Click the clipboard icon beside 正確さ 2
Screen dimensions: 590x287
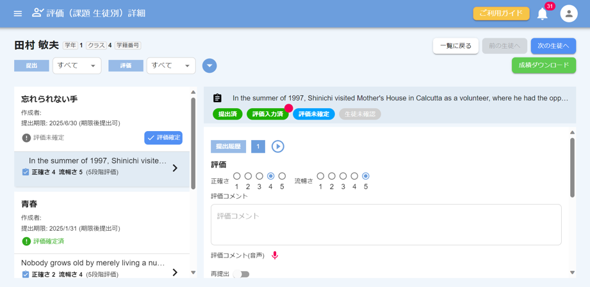point(26,275)
